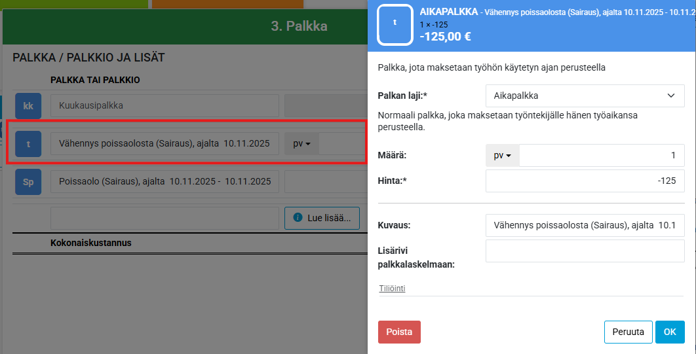
Task: Click the 3. Palkka step header
Action: point(299,26)
